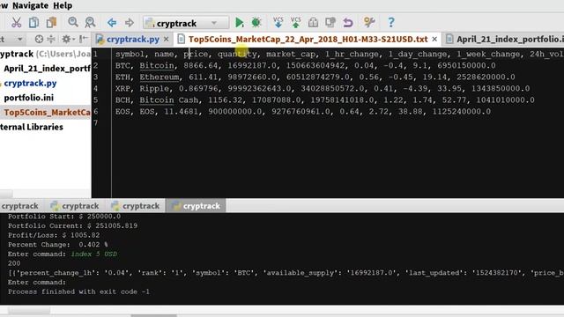Click the Show History toolbar icon
This screenshot has width=564, height=317.
[314, 23]
